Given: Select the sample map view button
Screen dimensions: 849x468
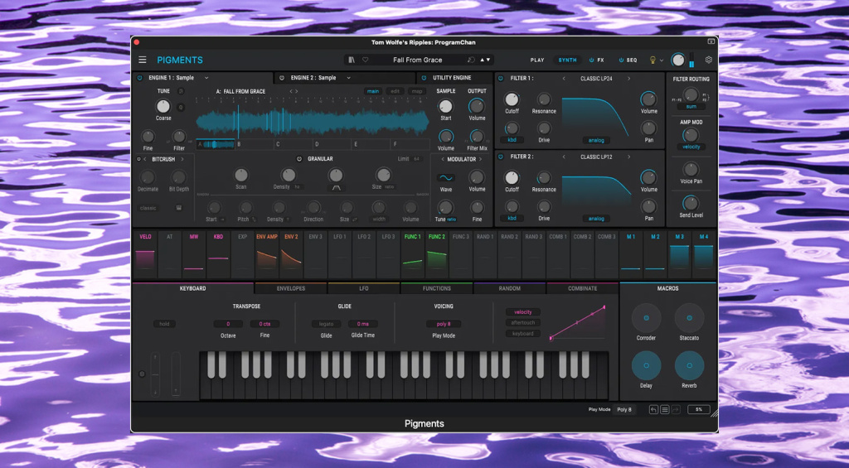Looking at the screenshot, I should pos(417,91).
